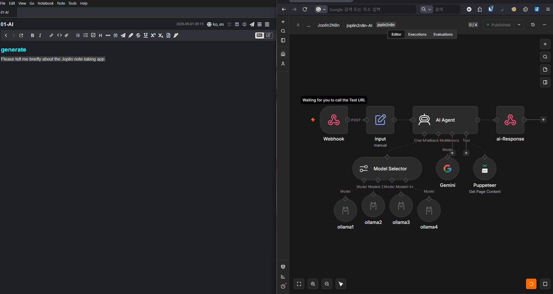Zoom in on the n8n canvas
The image size is (553, 294).
[x=313, y=284]
